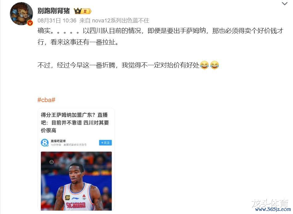
Task: Click the second laughing-crying emoji
Action: (214, 65)
